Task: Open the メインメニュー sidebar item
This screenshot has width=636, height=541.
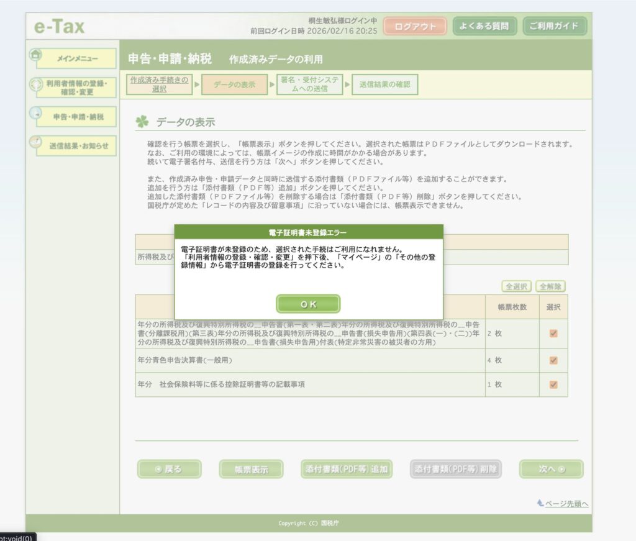Action: (x=77, y=58)
